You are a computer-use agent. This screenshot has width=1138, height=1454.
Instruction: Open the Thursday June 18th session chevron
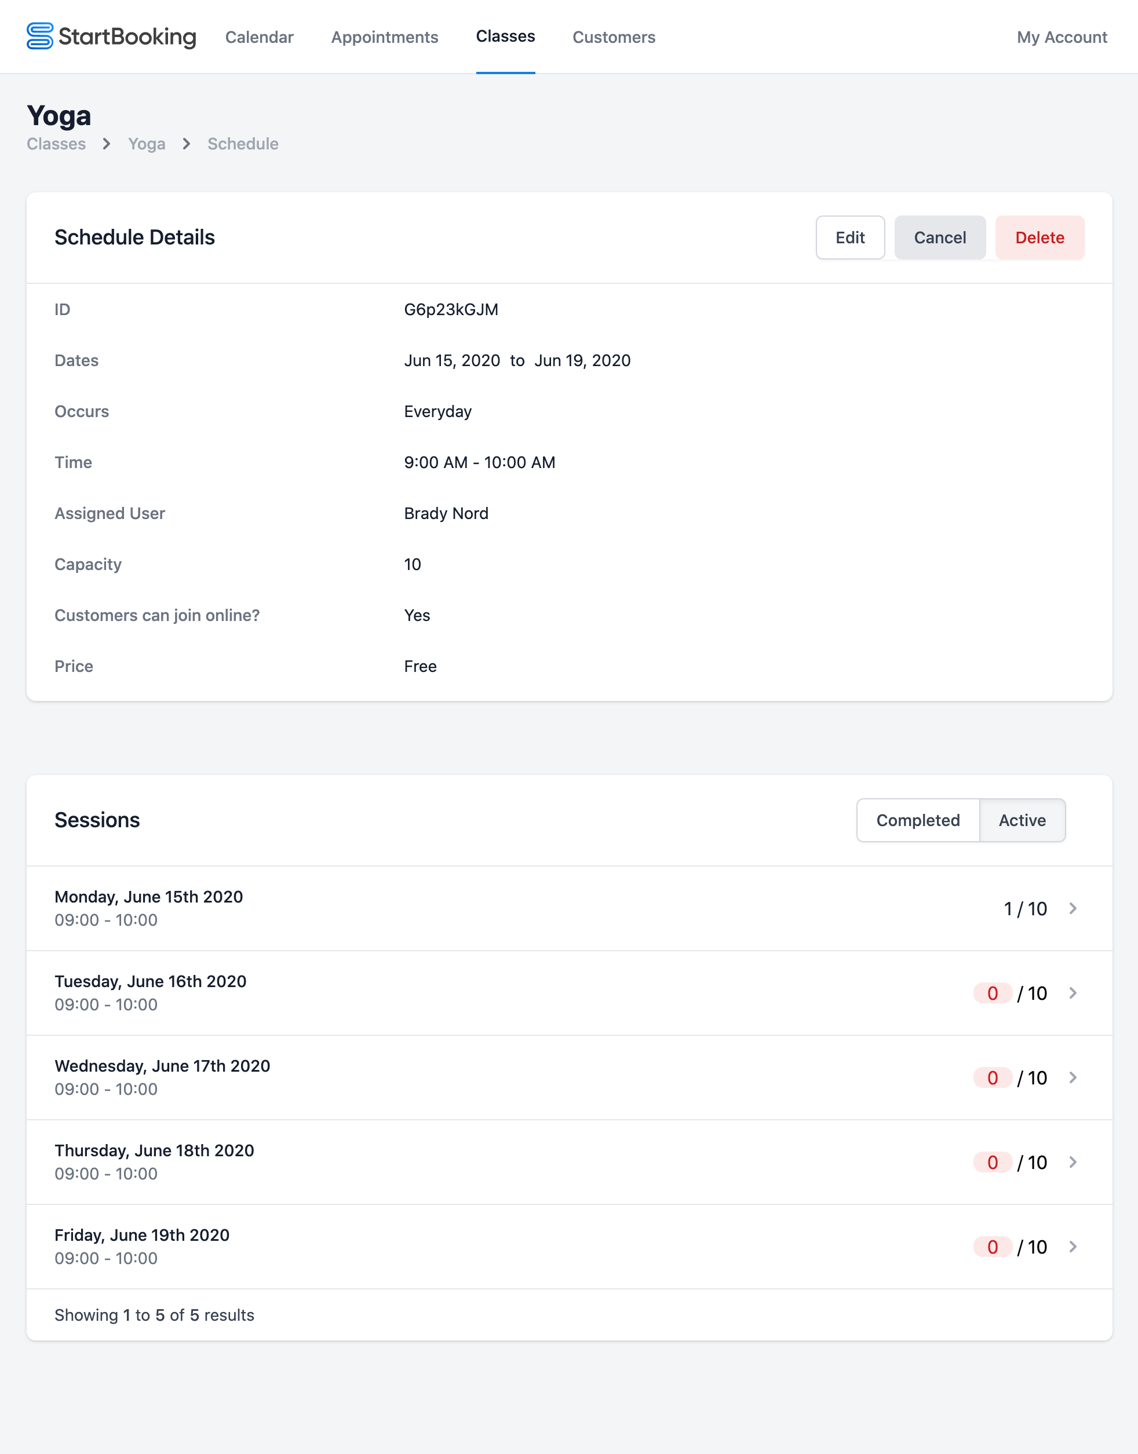(1073, 1162)
